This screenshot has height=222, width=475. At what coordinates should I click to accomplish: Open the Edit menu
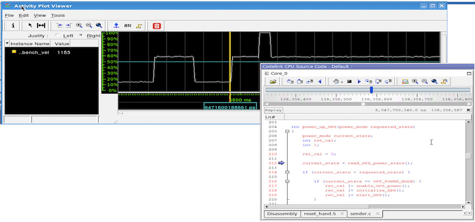tap(23, 15)
